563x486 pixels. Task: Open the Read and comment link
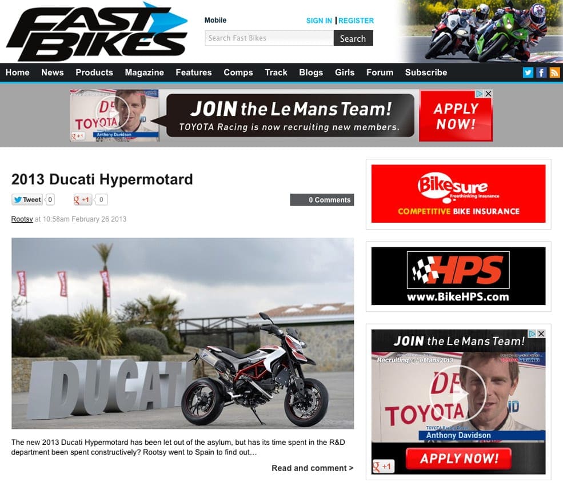click(x=313, y=468)
